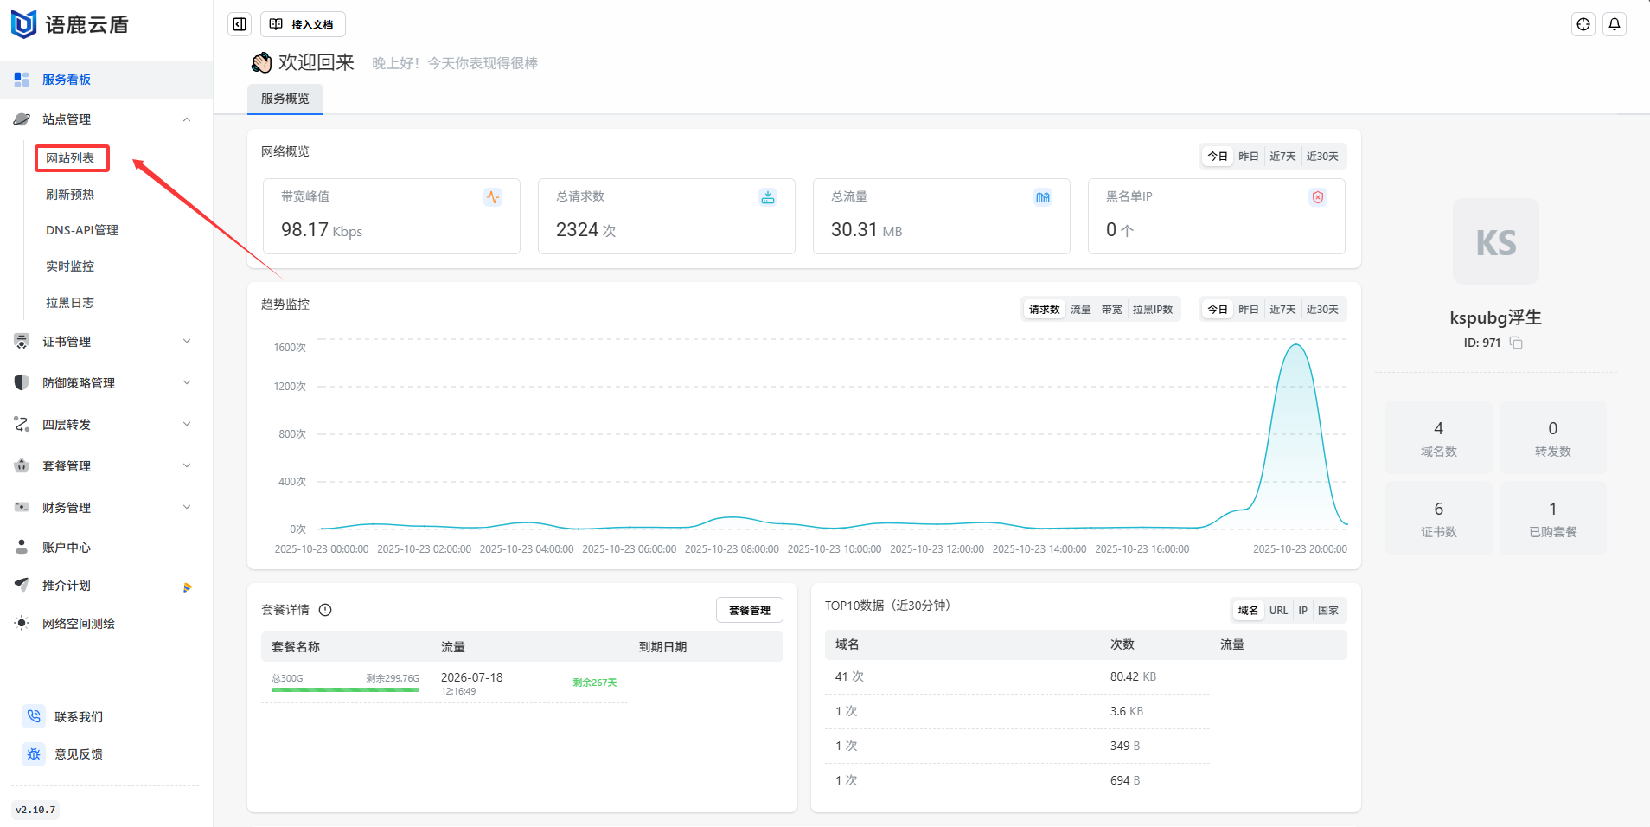Click the green package traffic progress bar
1650x827 pixels.
[345, 689]
